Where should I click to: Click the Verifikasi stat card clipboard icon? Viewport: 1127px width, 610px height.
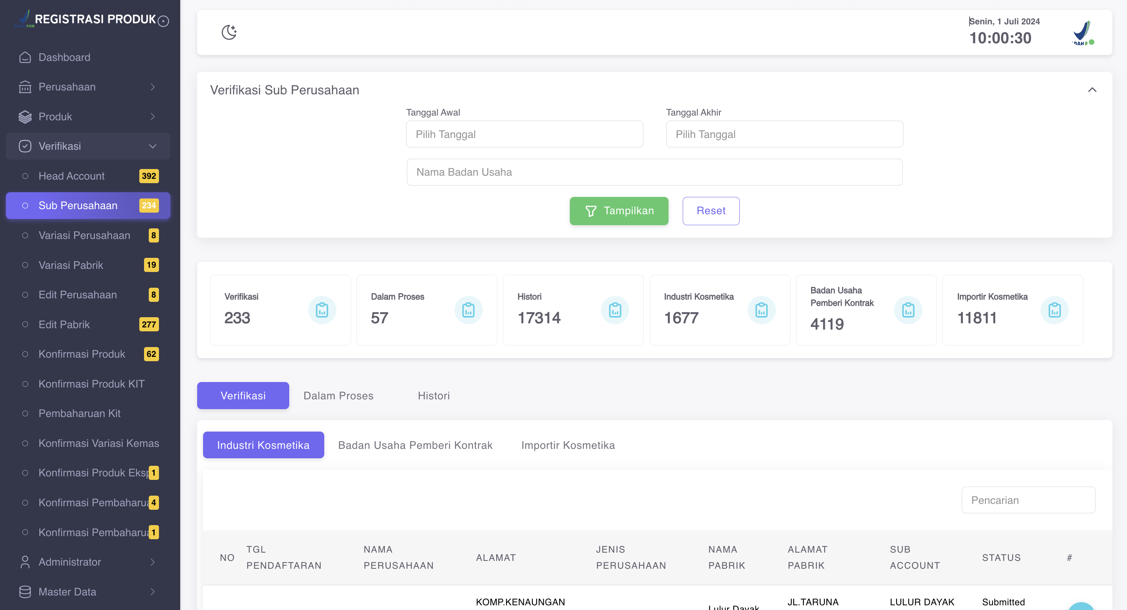322,310
